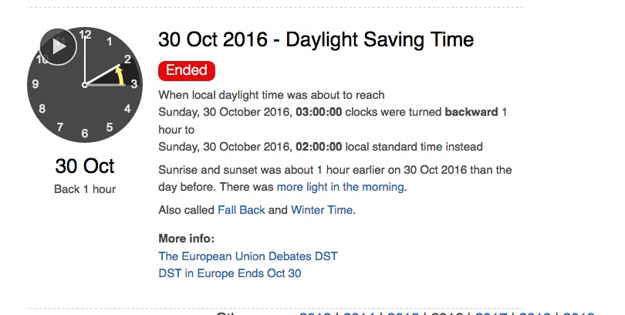Click the number 3 on the clock face
625x315 pixels.
tap(134, 84)
